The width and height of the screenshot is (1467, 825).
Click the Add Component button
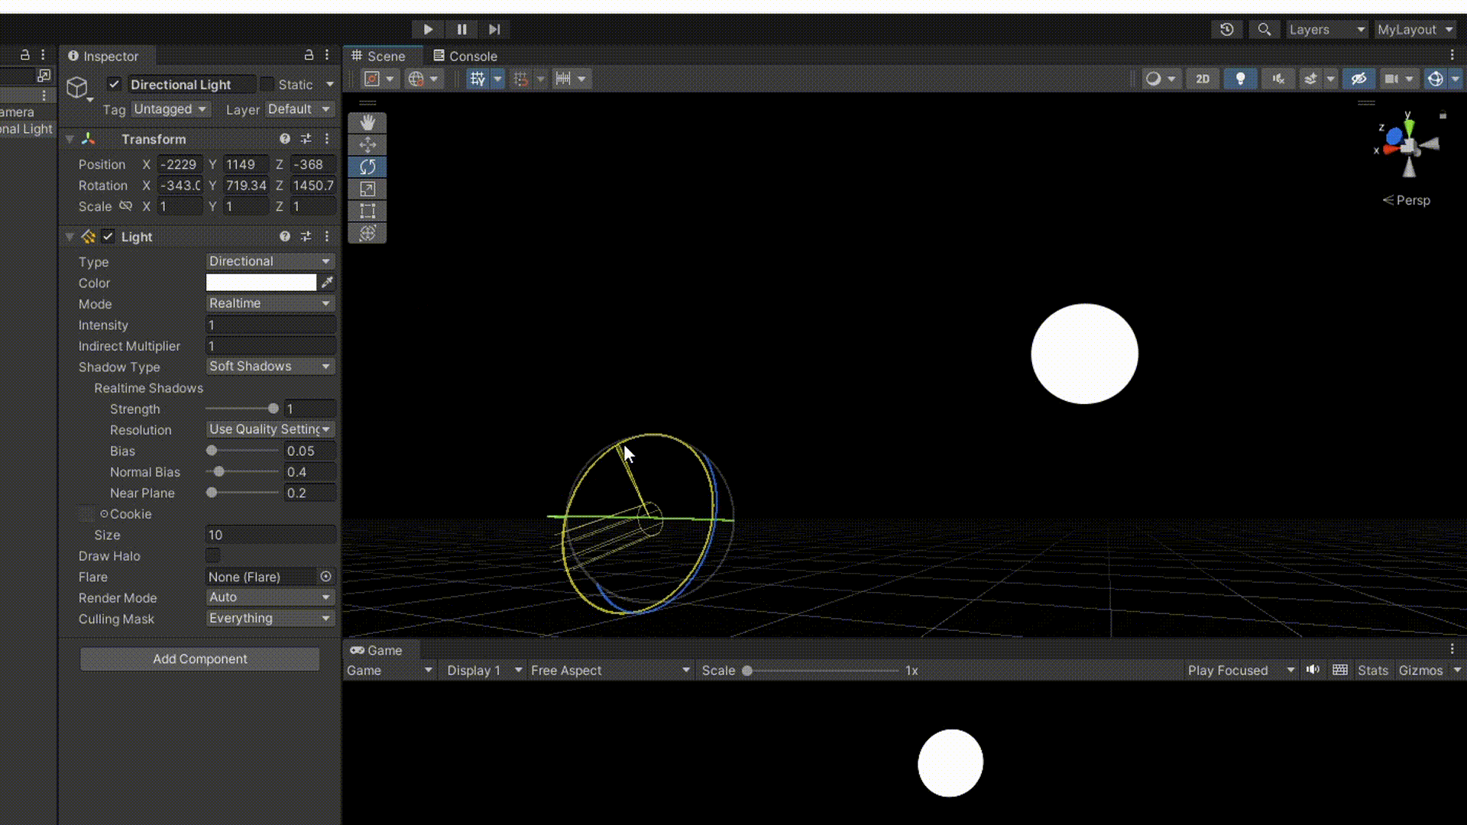[x=199, y=658]
